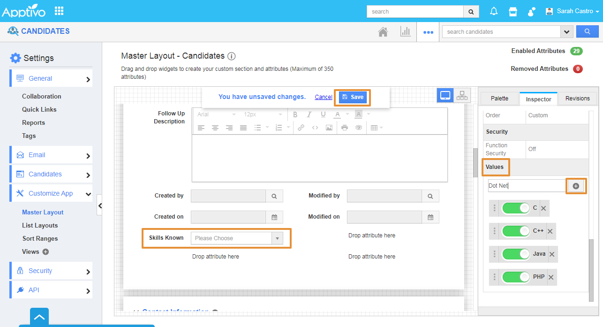Remove the C++ value with X icon
603x327 pixels.
550,231
